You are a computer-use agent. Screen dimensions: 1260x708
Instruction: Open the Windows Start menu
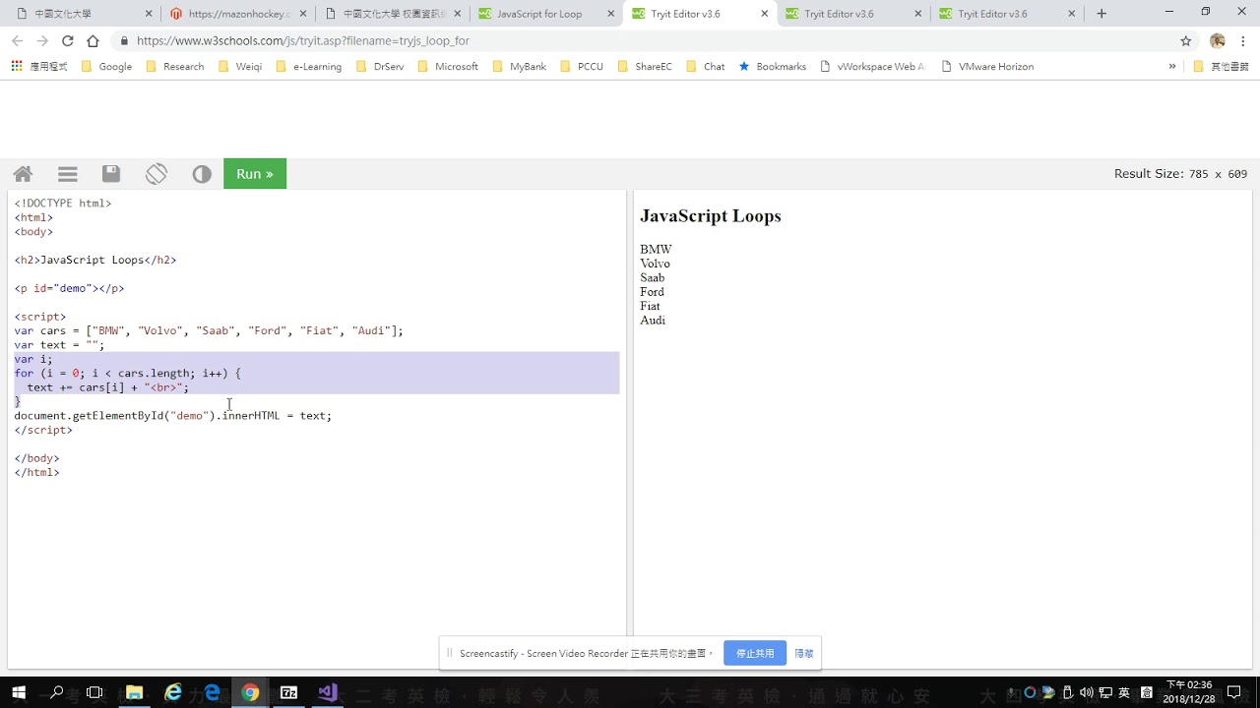(x=19, y=692)
